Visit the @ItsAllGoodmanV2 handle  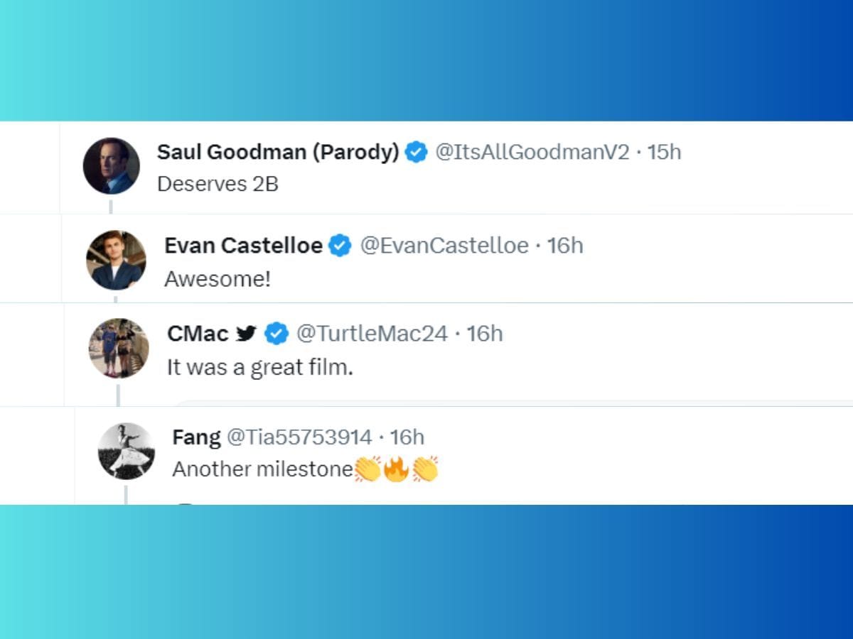coord(532,152)
